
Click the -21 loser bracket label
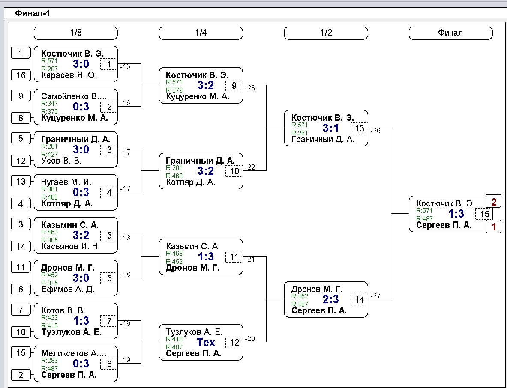click(x=250, y=259)
